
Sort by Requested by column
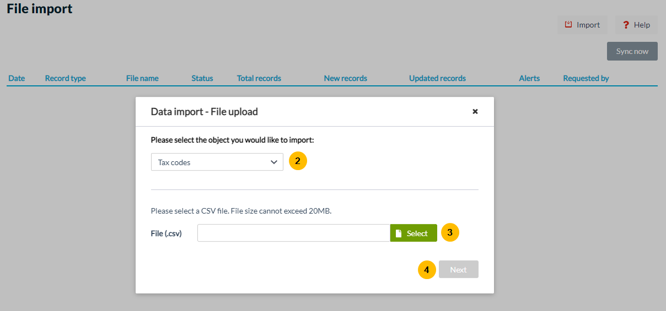(586, 78)
